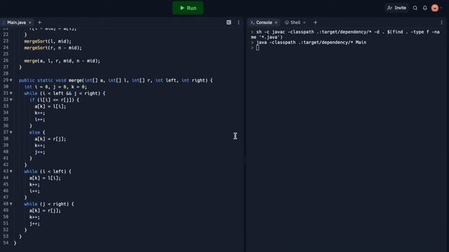Viewport: 449px width, 252px height.
Task: Collapse the if block at line 32
Action: click(11, 99)
